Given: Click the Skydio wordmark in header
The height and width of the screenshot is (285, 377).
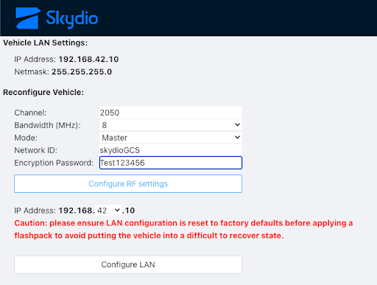Looking at the screenshot, I should [72, 19].
